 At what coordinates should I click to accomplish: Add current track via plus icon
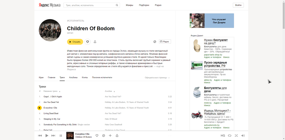coord(110,135)
